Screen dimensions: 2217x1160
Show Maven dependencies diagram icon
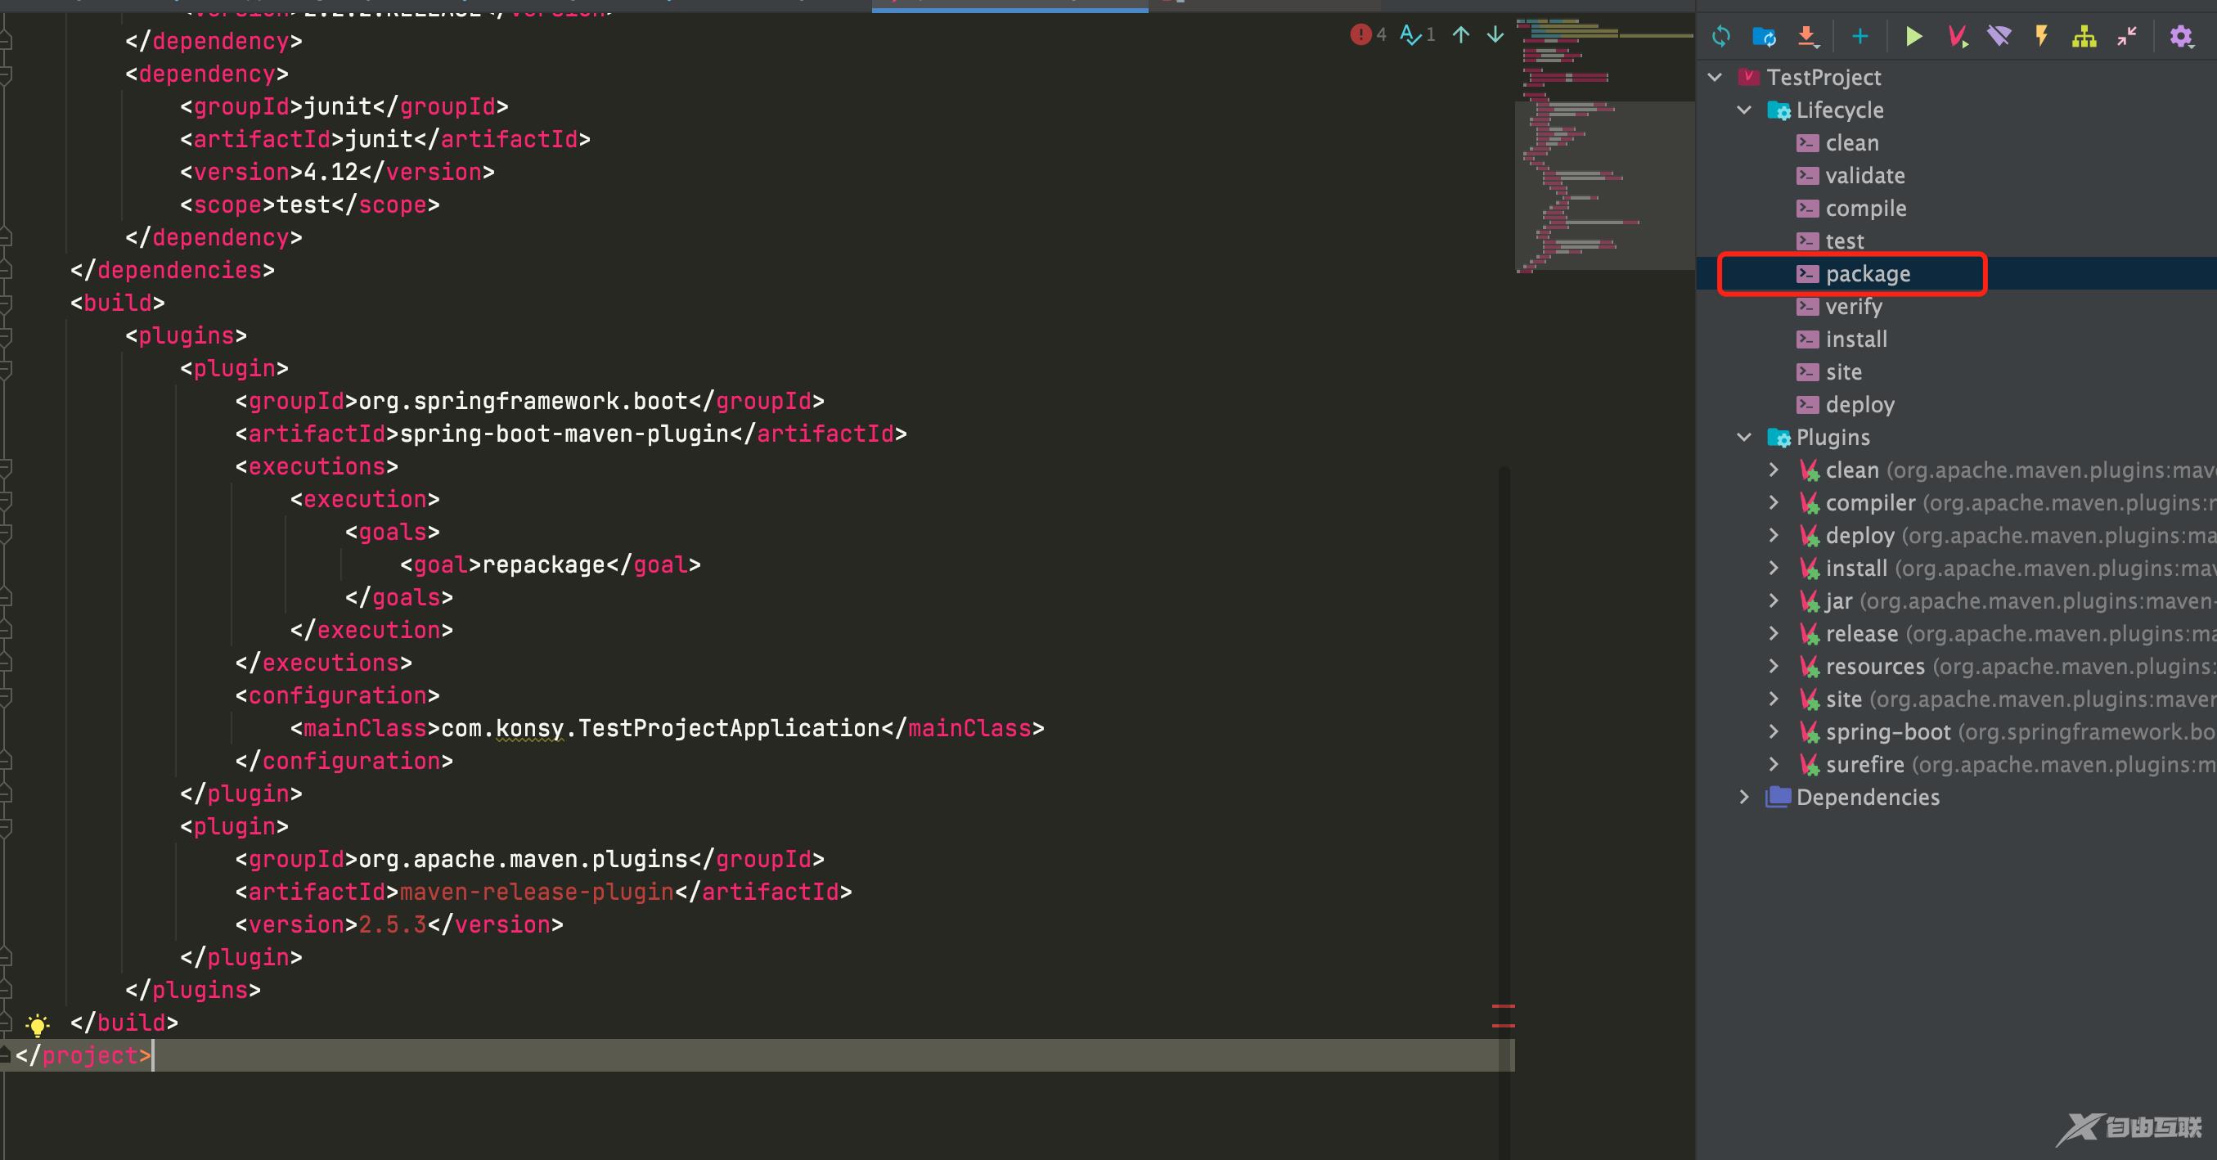point(2084,36)
